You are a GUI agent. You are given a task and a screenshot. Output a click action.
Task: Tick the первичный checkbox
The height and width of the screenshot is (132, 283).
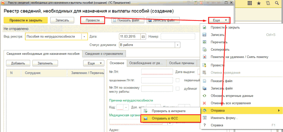pos(178,80)
